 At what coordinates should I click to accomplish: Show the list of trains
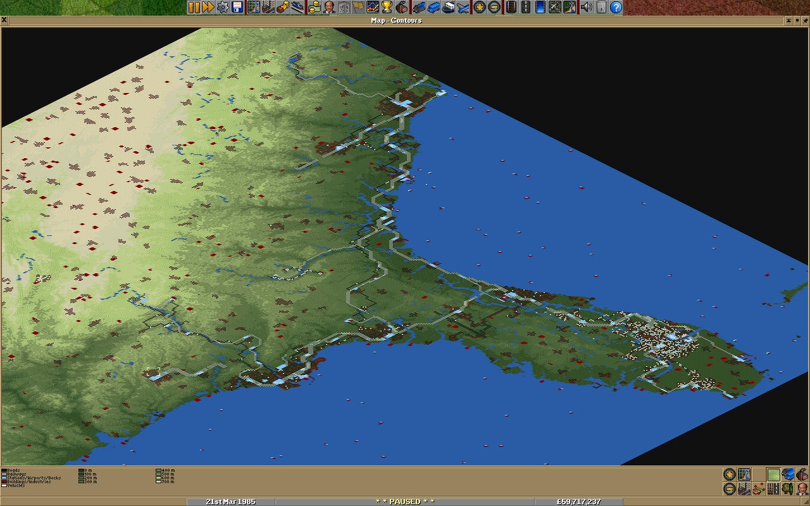420,8
